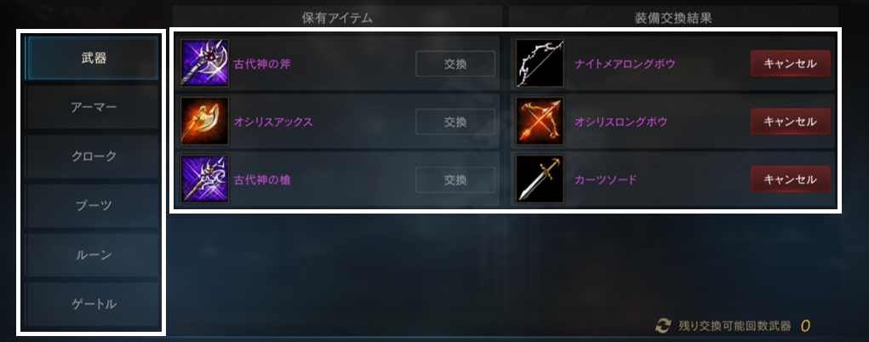Open the ゲートル category tab

(x=93, y=305)
